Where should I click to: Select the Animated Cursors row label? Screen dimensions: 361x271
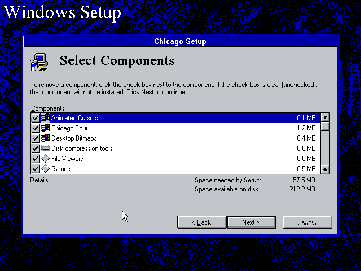[x=74, y=118]
